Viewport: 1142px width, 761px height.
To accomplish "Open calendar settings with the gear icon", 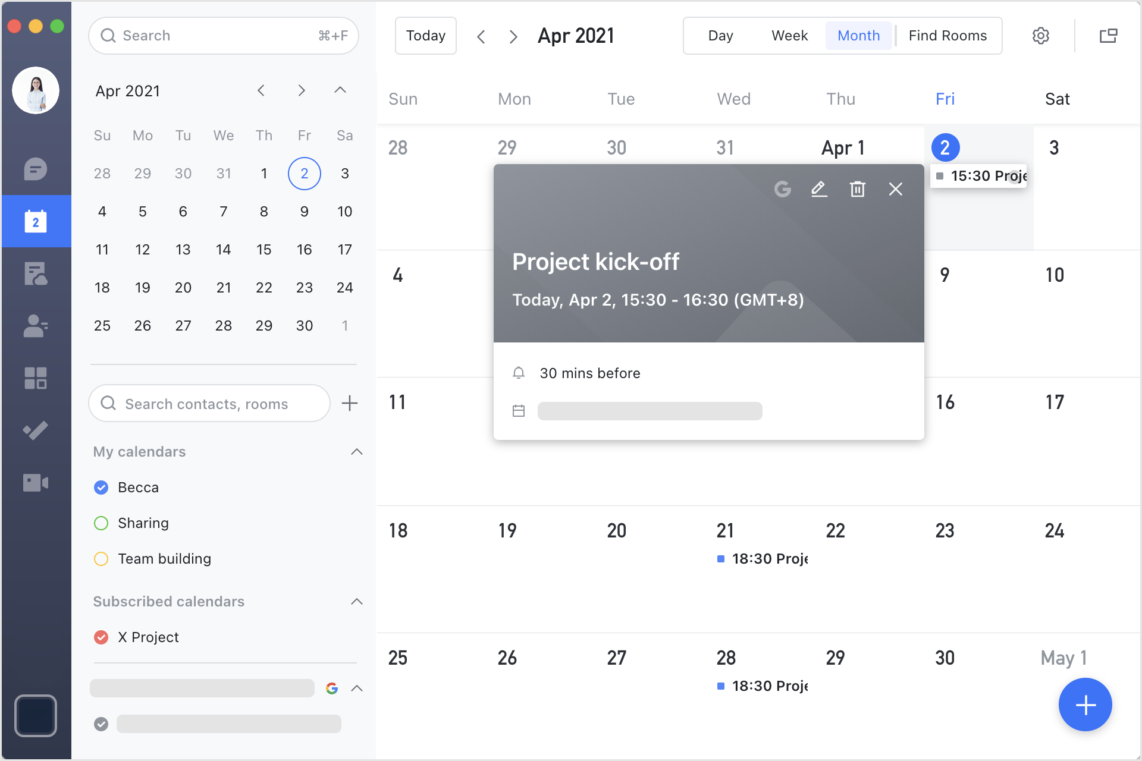I will (x=1040, y=35).
